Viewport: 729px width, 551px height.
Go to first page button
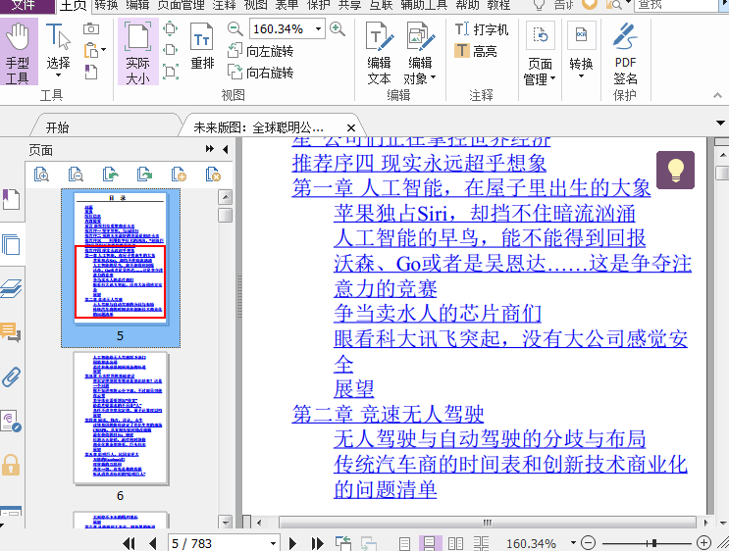129,542
